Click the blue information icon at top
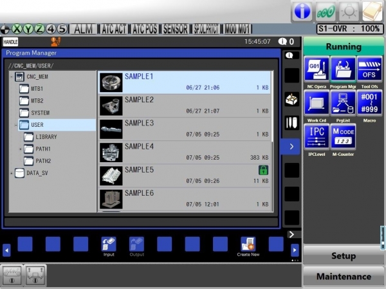Viewport: 386px width, 289px height. click(x=302, y=11)
